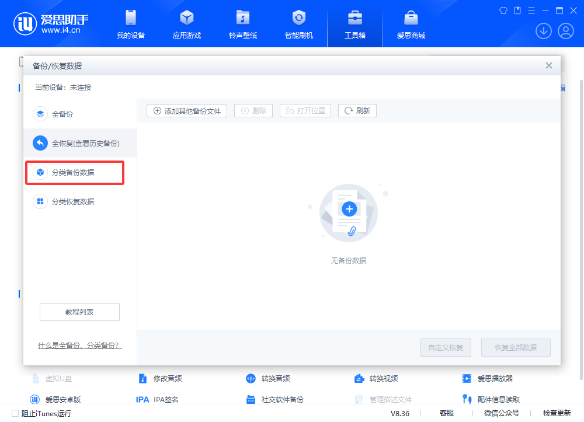This screenshot has width=584, height=422.
Task: Enable the 阻止iTunes运行 checkbox
Action: click(15, 413)
